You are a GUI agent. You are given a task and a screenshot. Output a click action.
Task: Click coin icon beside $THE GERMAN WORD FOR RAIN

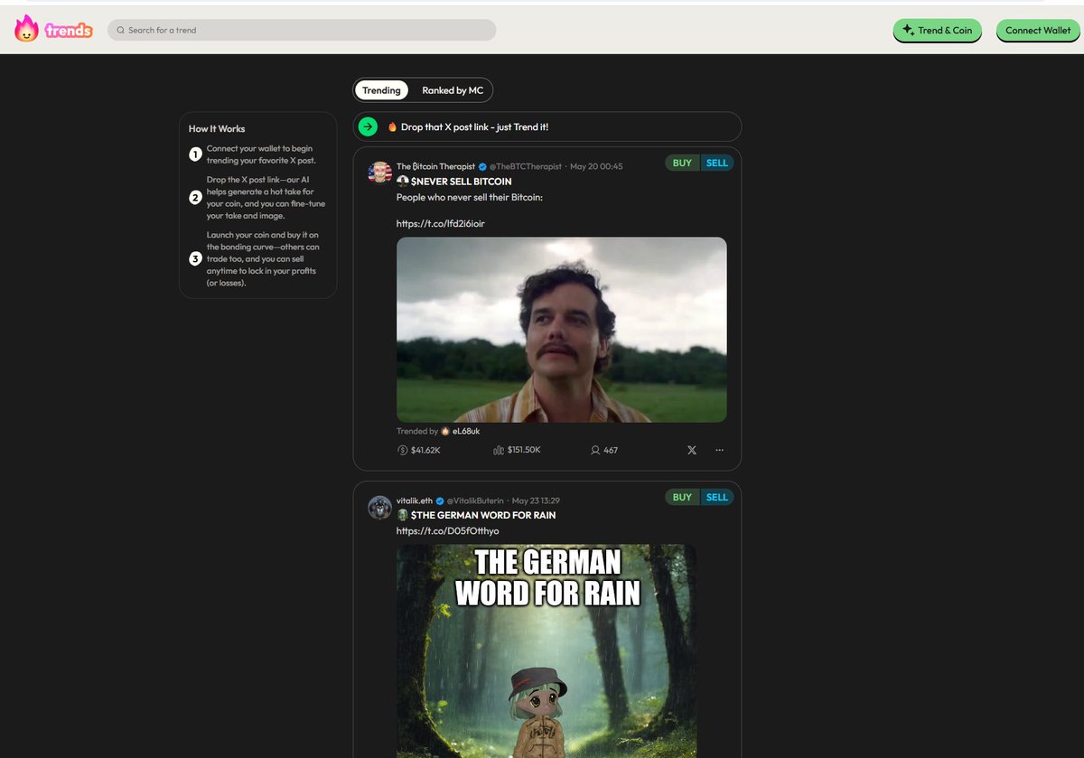pos(402,515)
